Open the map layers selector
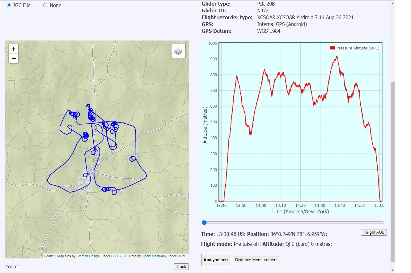The height and width of the screenshot is (273, 411). pyautogui.click(x=178, y=51)
